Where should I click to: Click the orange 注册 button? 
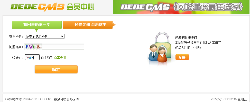[x=182, y=57]
